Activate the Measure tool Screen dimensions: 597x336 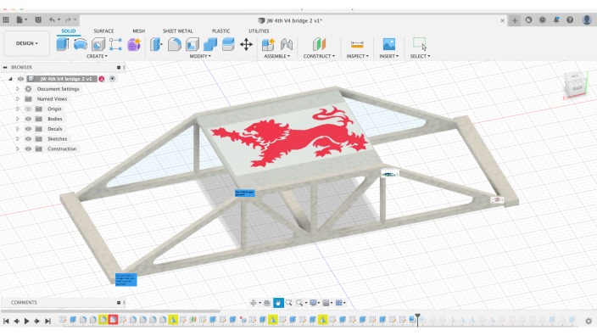[x=357, y=44]
